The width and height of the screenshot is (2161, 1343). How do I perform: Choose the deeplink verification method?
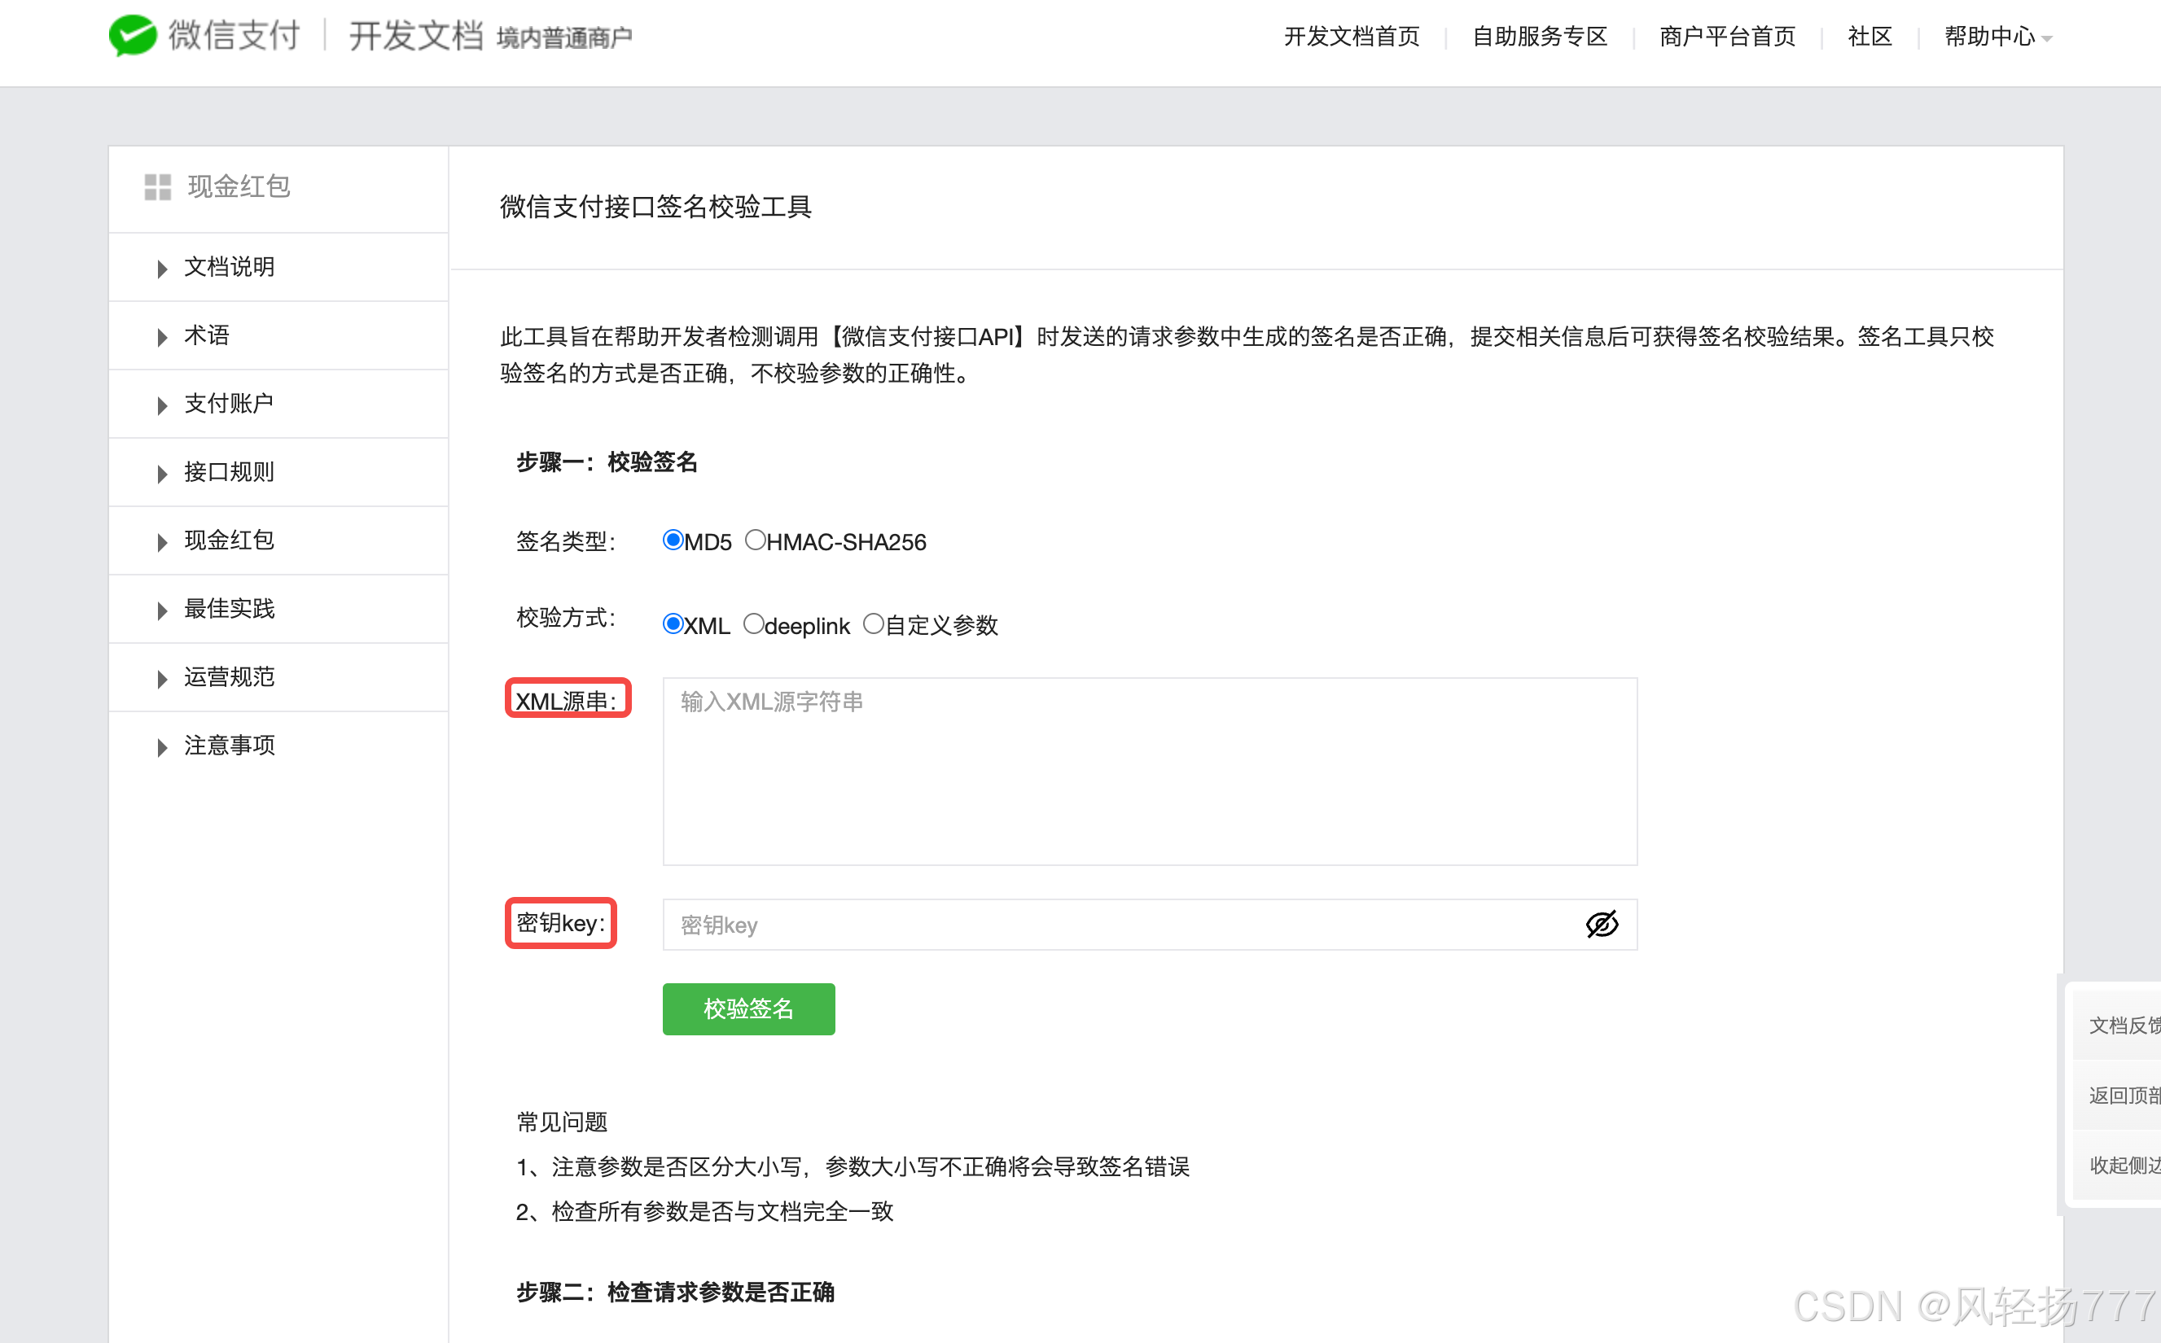click(x=752, y=623)
